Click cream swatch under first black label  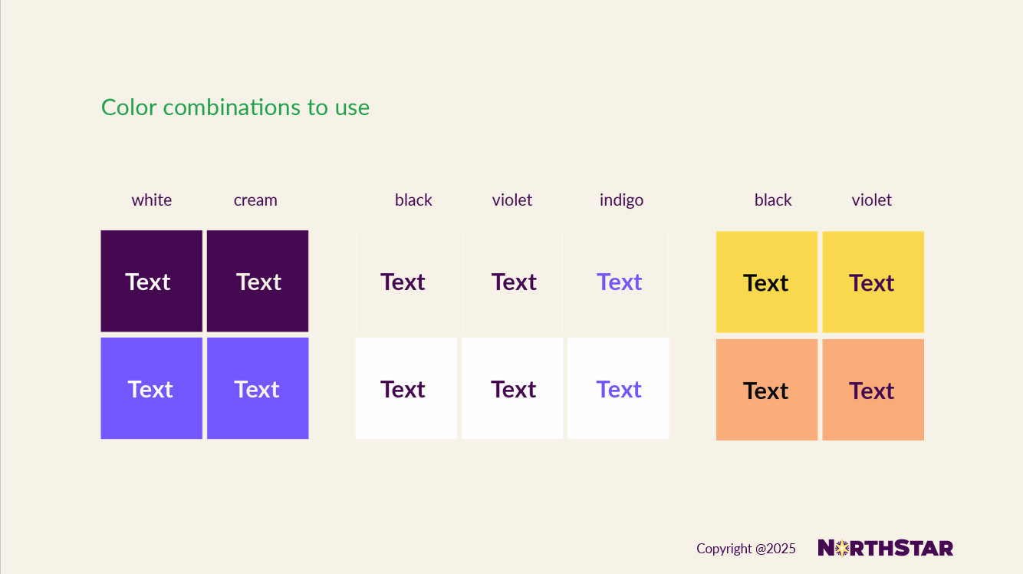tap(406, 281)
